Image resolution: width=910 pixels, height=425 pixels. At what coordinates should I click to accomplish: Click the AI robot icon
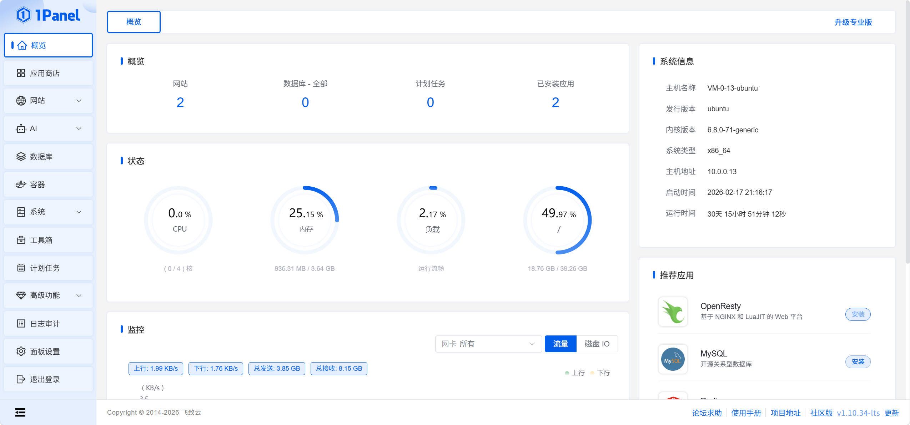coord(21,128)
